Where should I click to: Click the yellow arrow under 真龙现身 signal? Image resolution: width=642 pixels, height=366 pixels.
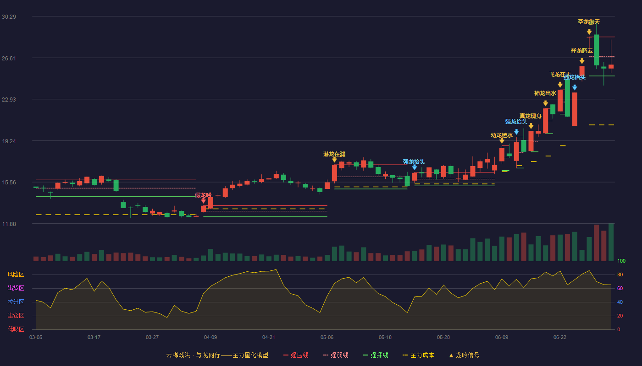(x=531, y=126)
